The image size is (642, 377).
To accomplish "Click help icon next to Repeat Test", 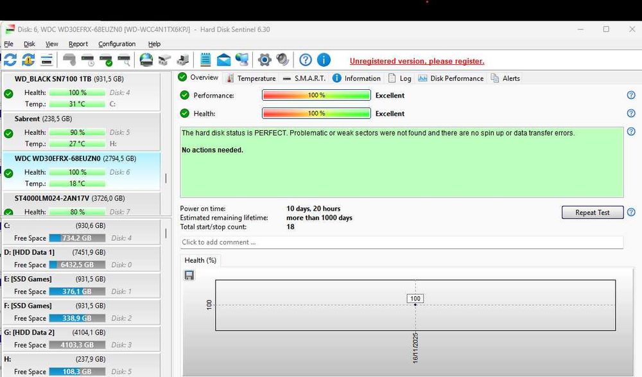I will 631,213.
